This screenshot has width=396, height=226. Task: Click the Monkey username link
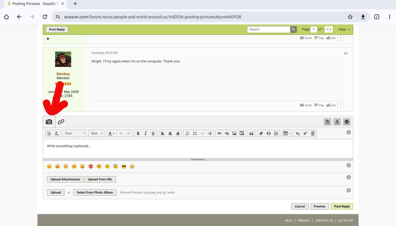pos(63,74)
